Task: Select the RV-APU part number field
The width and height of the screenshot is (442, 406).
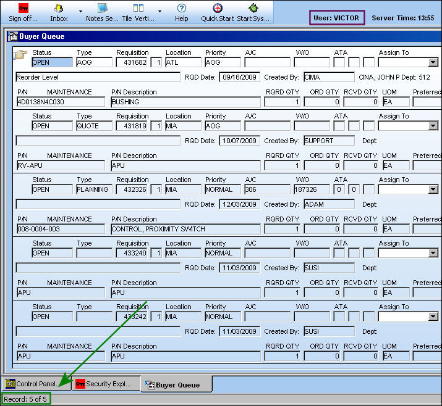Action: pyautogui.click(x=61, y=165)
